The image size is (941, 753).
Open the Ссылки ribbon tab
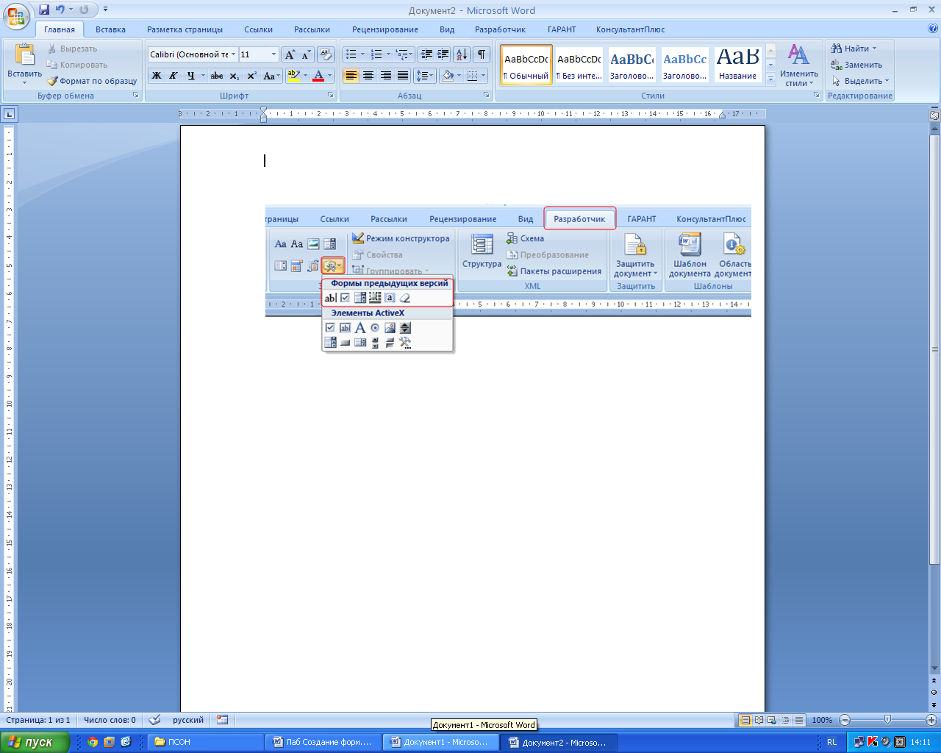259,29
